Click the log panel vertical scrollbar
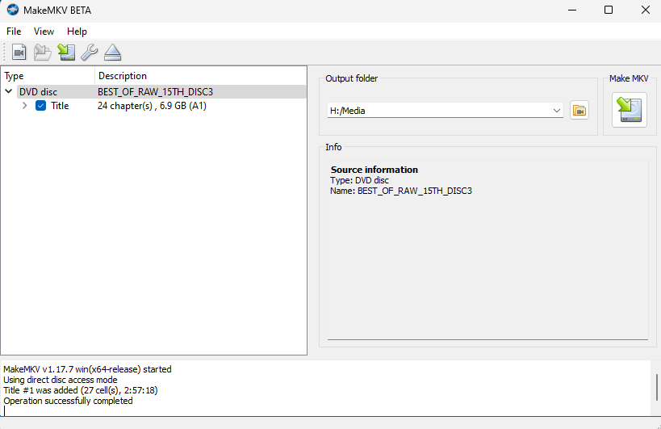The image size is (661, 429). point(655,389)
